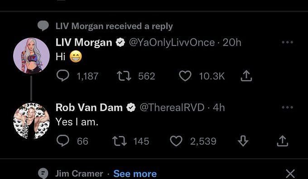
Task: Retweet LIV Morgan's Hi tweet
Action: [x=124, y=76]
